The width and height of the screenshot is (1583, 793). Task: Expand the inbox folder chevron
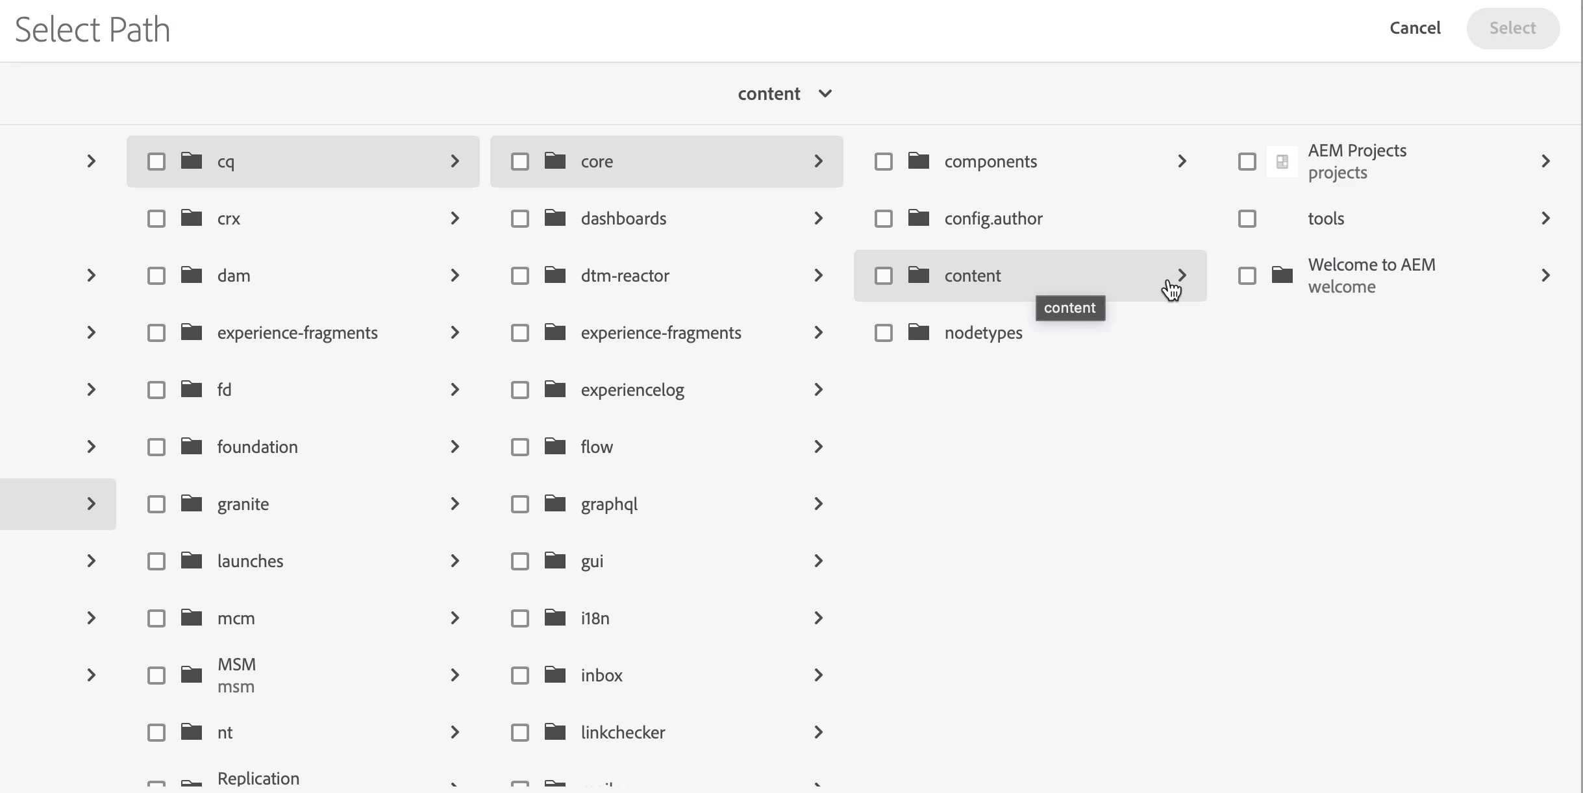click(818, 676)
